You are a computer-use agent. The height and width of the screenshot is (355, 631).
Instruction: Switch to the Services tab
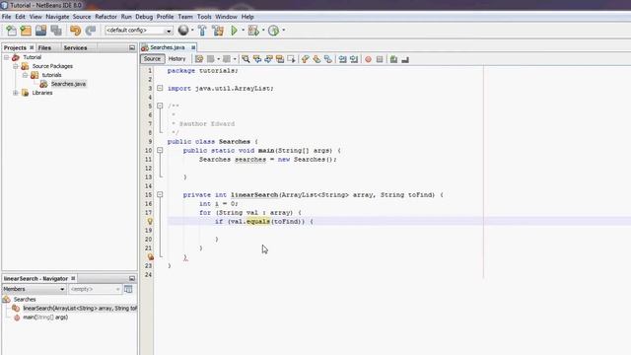pyautogui.click(x=75, y=47)
